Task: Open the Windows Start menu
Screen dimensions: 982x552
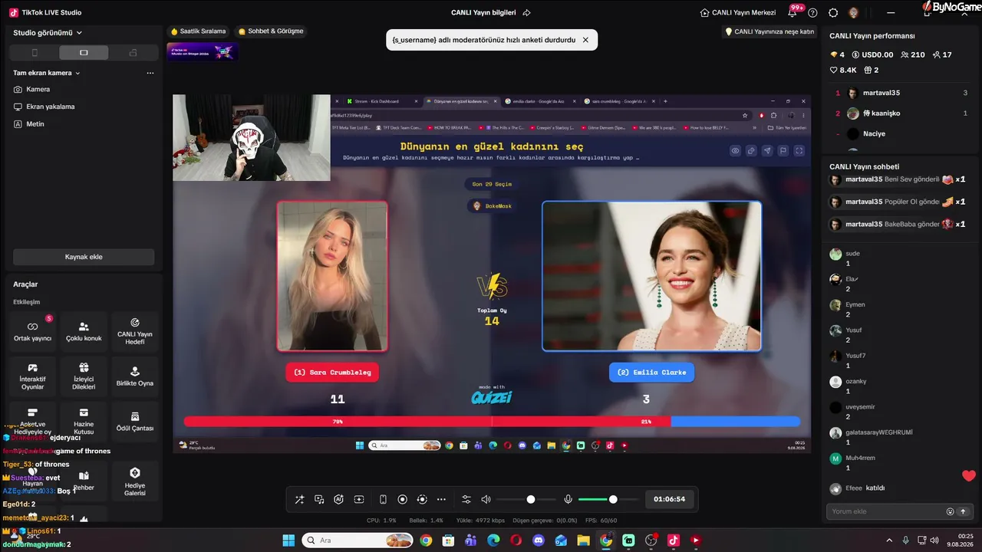Action: (288, 540)
